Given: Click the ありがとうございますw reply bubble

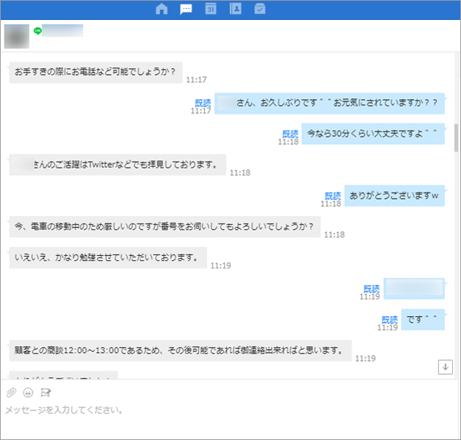Looking at the screenshot, I should [393, 195].
